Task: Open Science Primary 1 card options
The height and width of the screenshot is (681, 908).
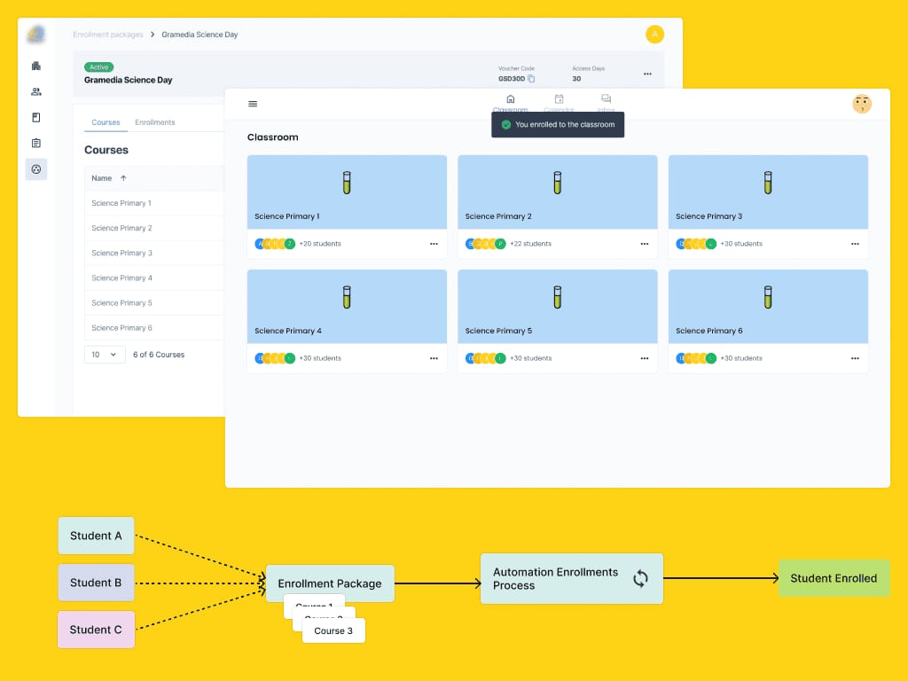Action: (x=434, y=244)
